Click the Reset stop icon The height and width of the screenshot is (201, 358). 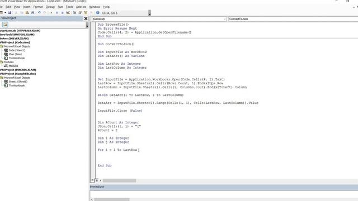pyautogui.click(x=62, y=13)
